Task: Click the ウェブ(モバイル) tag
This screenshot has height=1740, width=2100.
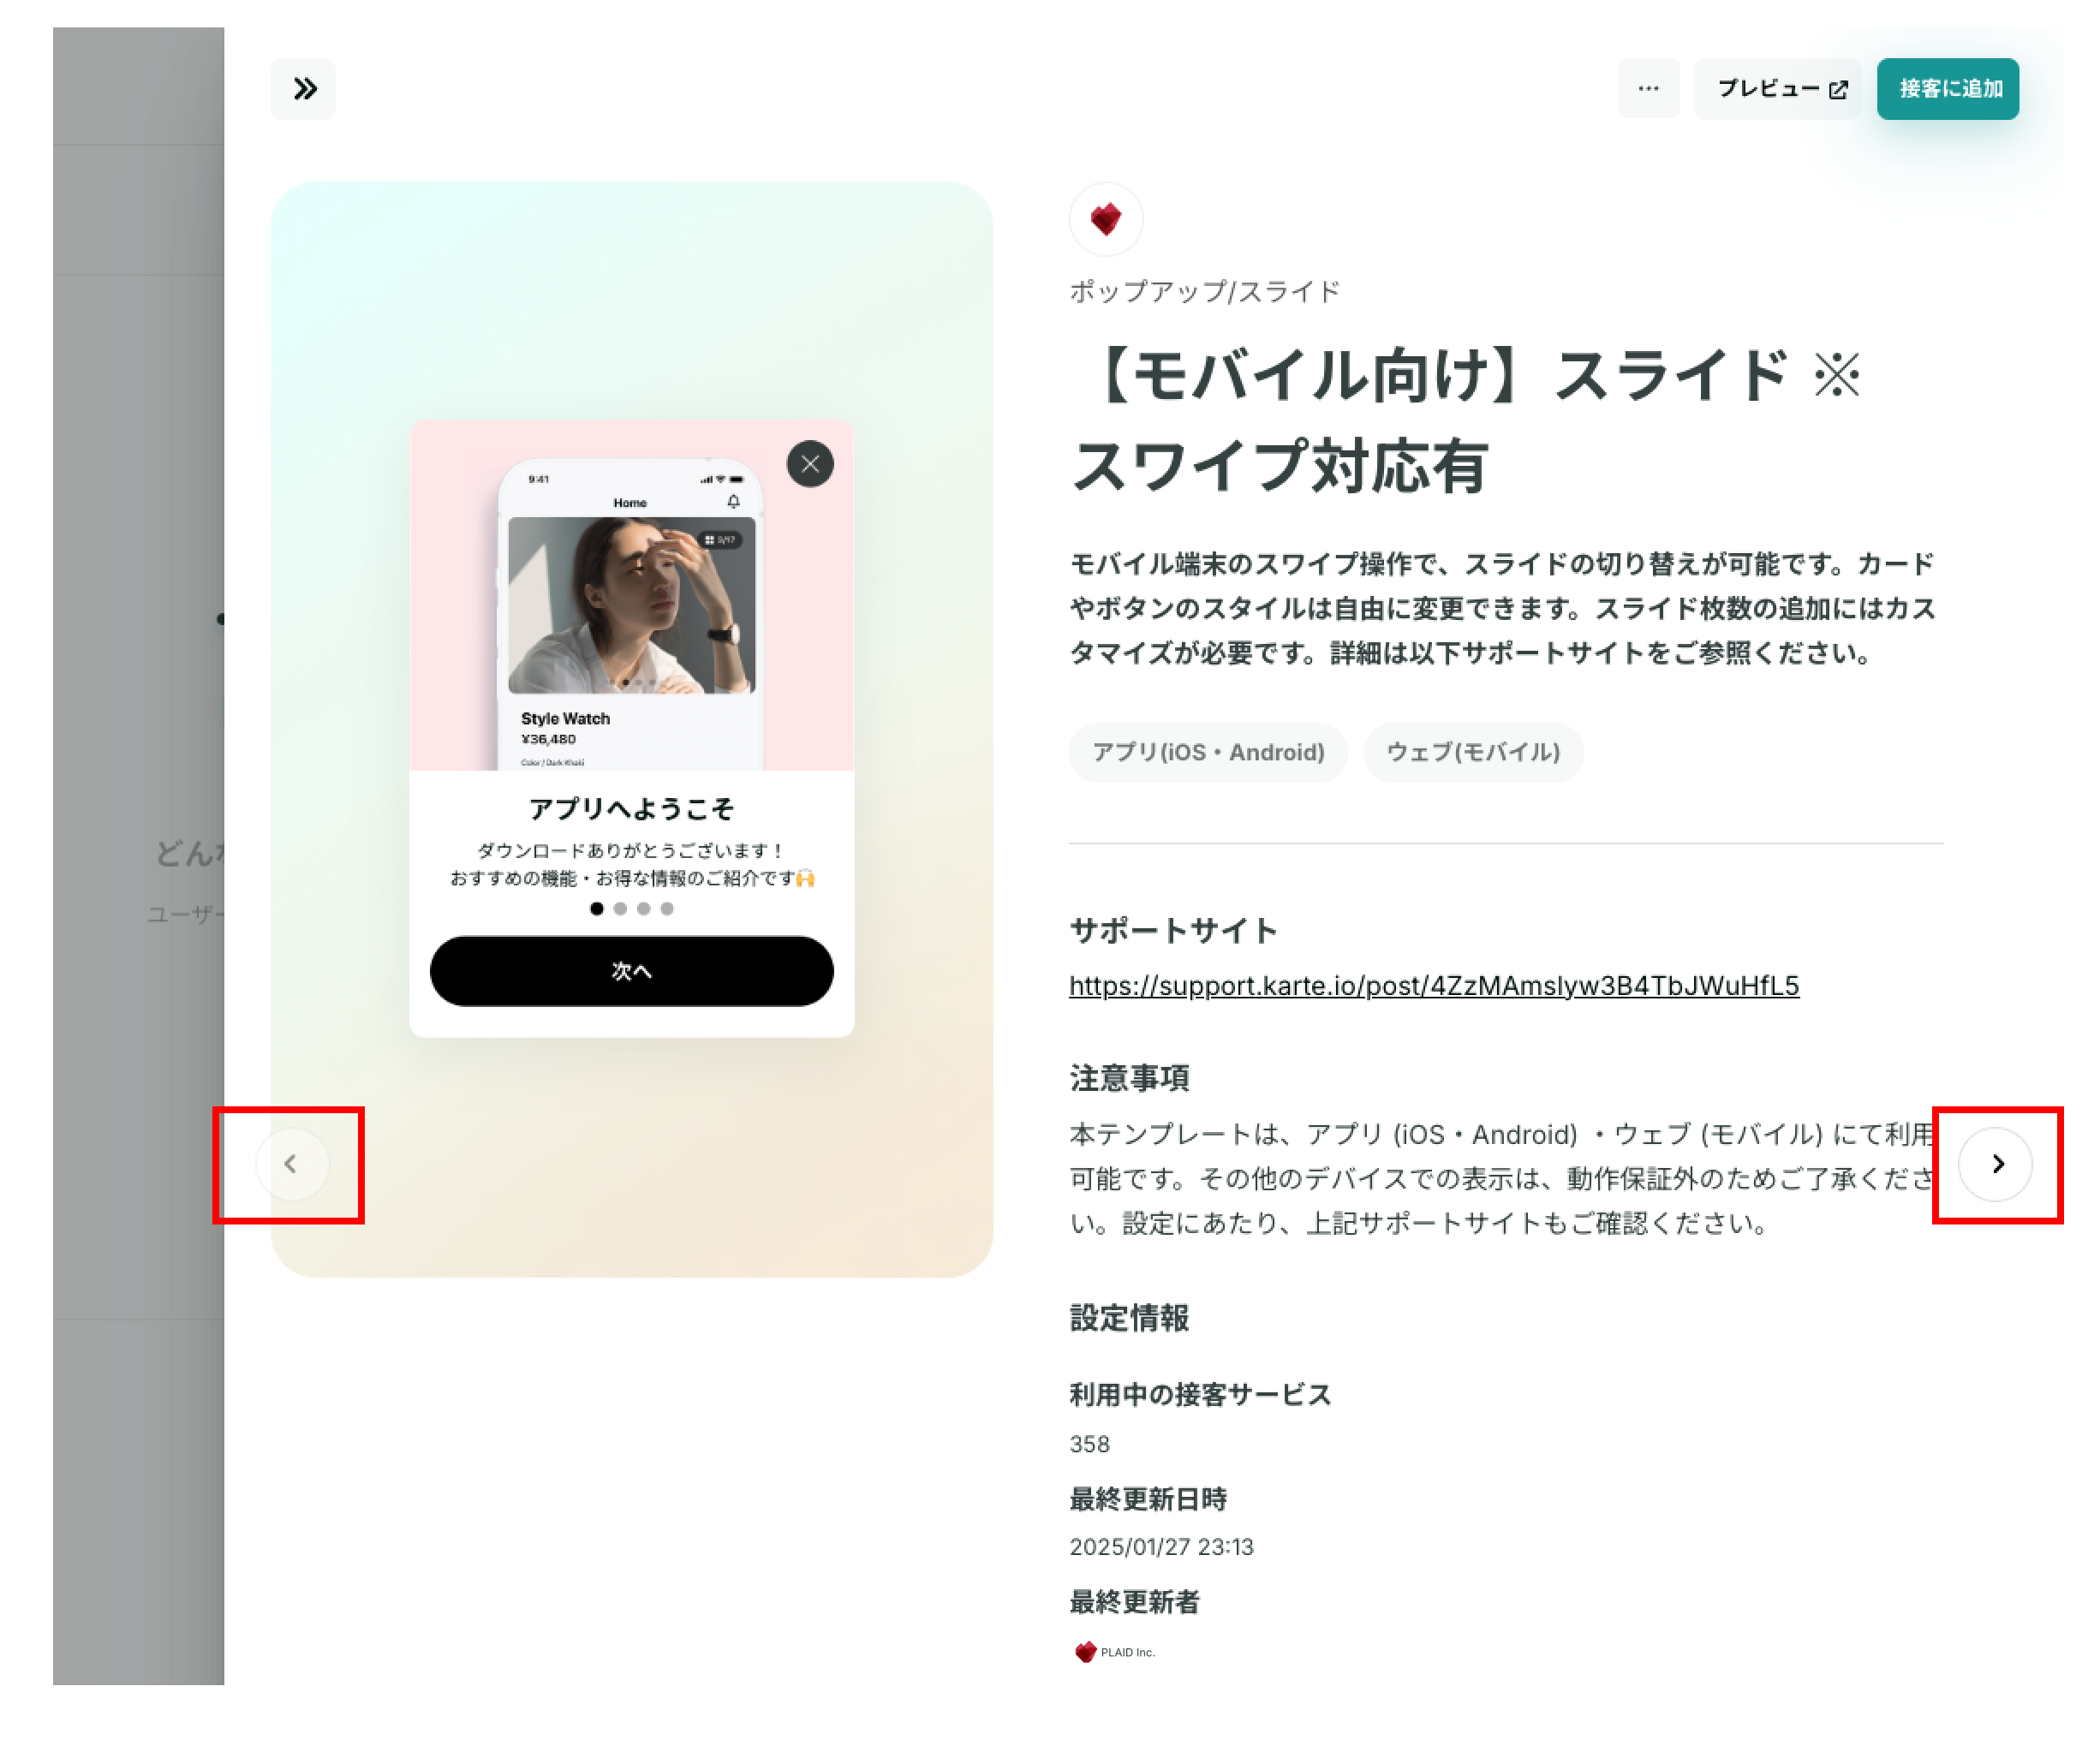Action: (1473, 752)
